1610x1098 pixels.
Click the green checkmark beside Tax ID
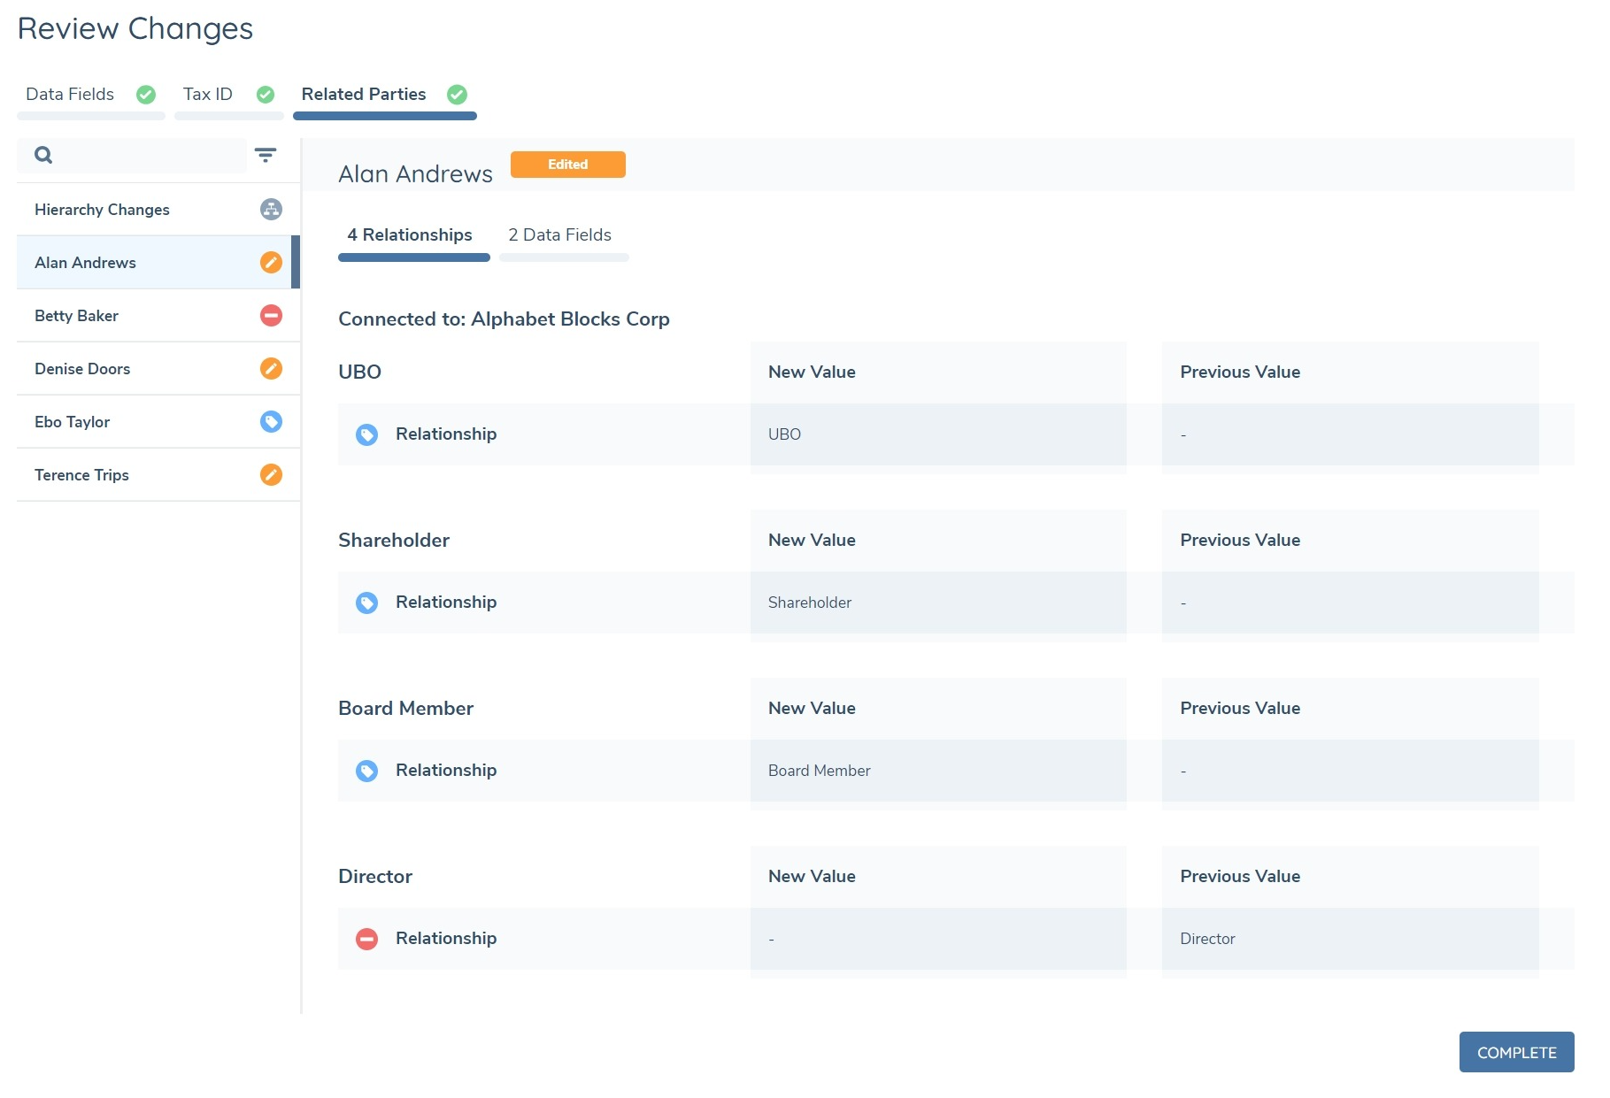pyautogui.click(x=265, y=94)
